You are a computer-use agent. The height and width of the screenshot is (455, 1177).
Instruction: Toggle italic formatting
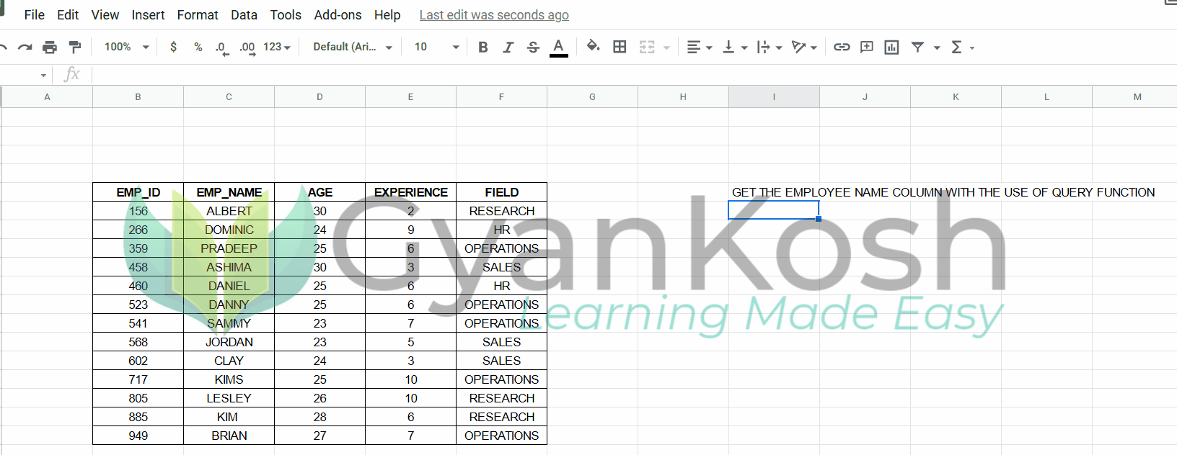(x=508, y=47)
